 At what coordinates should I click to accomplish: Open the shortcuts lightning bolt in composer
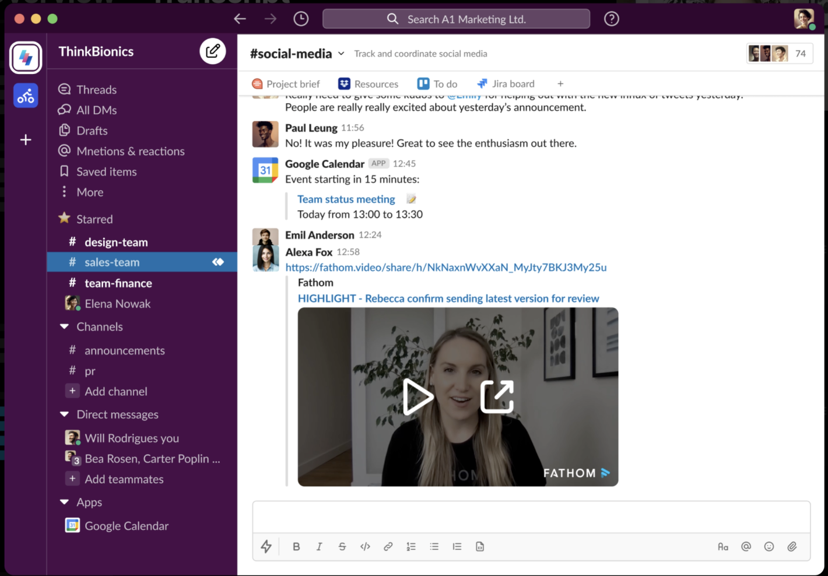[266, 546]
